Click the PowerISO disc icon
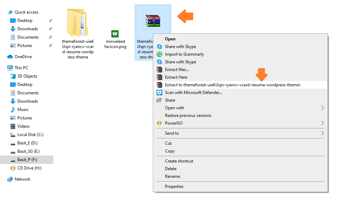Screen dimensions: 345x206 [x=159, y=123]
